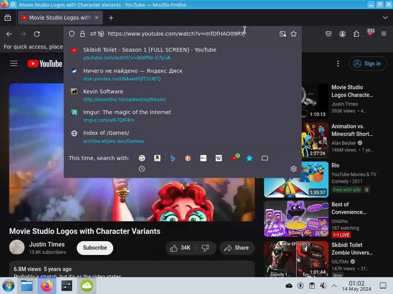Expand the list all tabs chevron

point(385,18)
